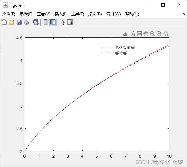The image size is (187, 167).
Task: Select the Edit Plot arrow tool
Action: coord(63,22)
